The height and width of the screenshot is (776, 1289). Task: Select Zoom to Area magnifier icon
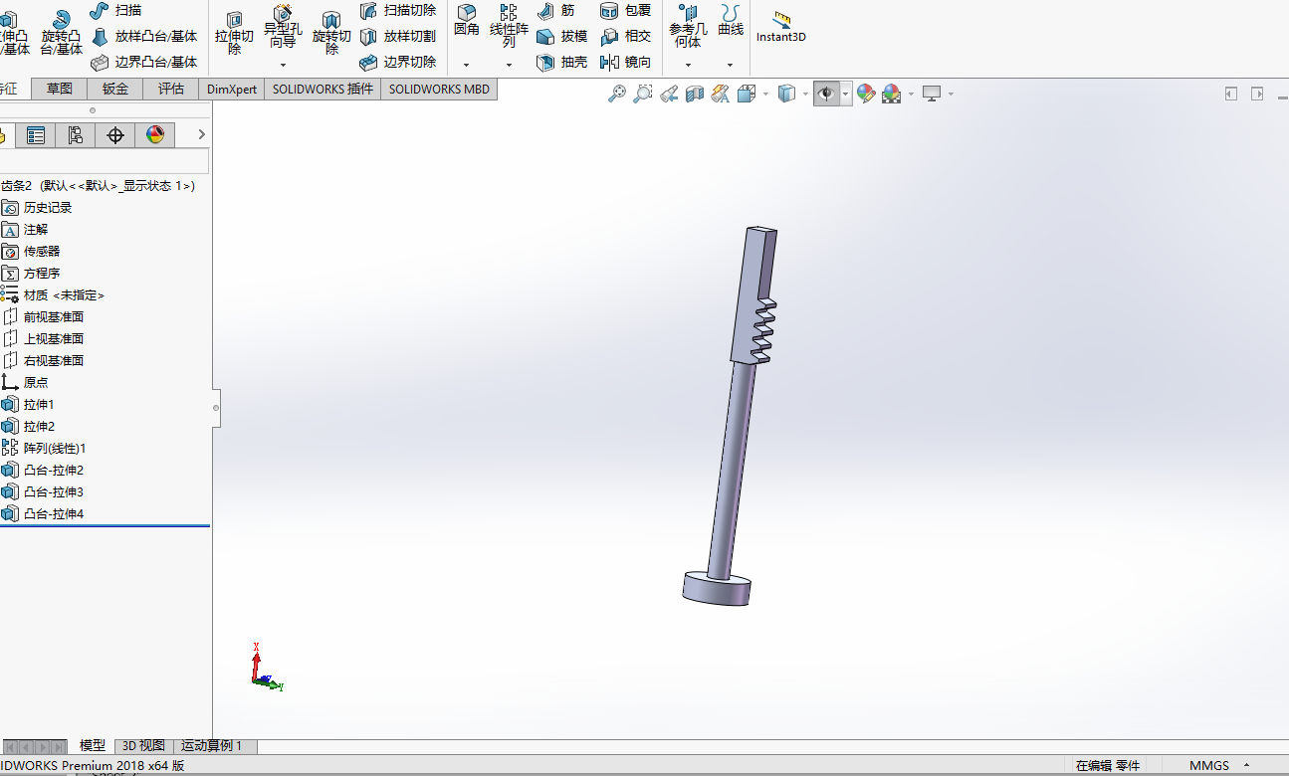(x=643, y=94)
